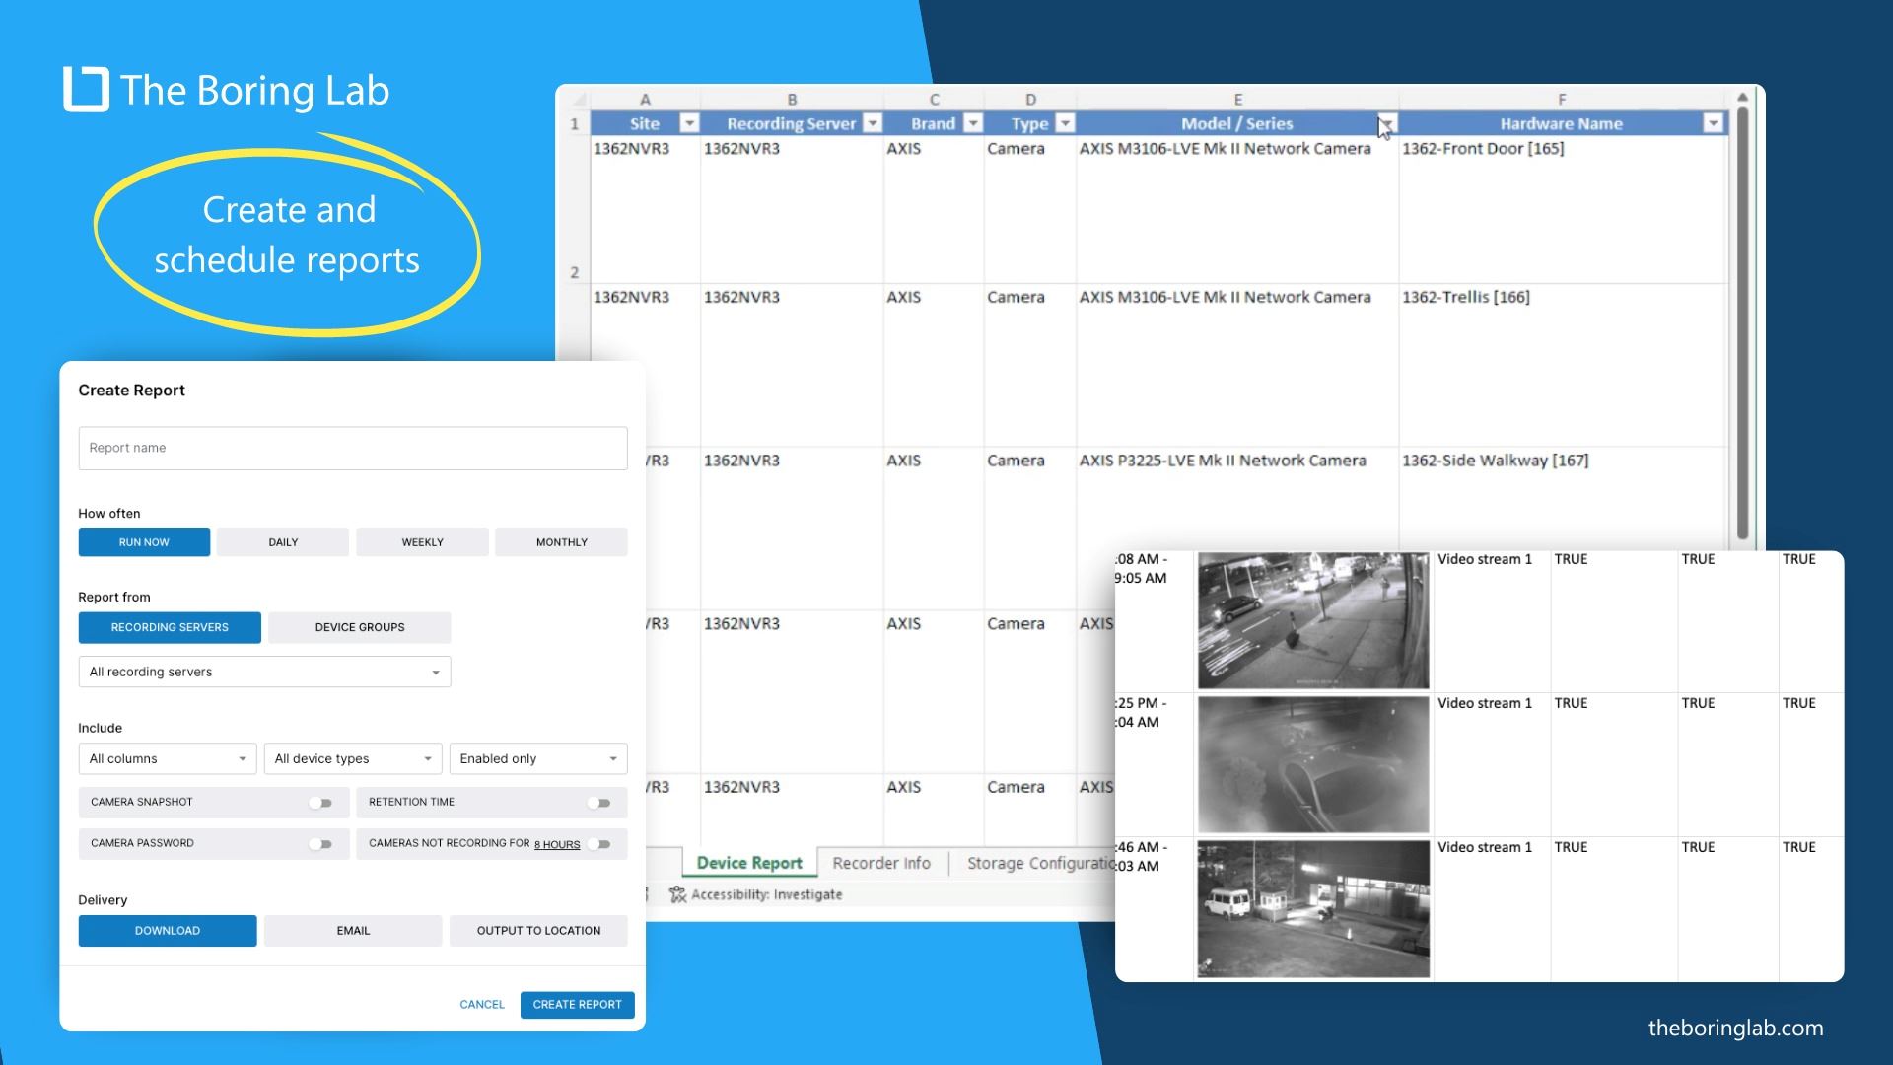The width and height of the screenshot is (1893, 1065).
Task: Click the Hardware Name column header cell
Action: point(1562,123)
